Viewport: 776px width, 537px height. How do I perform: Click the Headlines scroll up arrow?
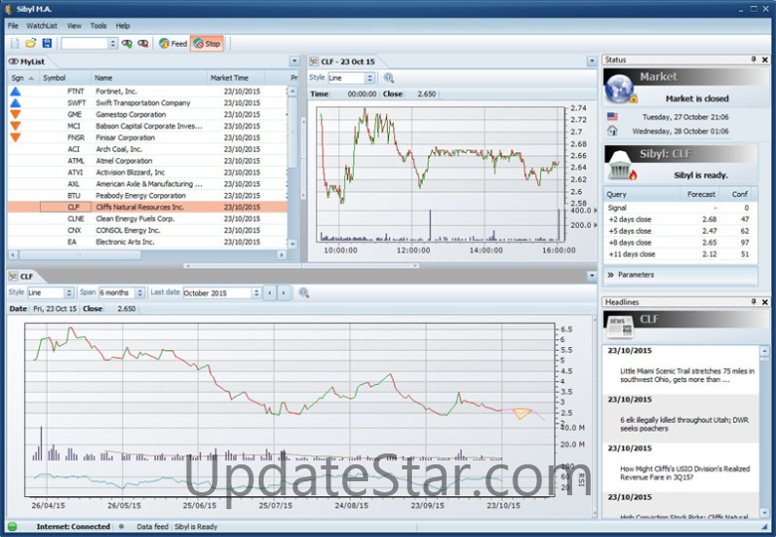pyautogui.click(x=764, y=351)
